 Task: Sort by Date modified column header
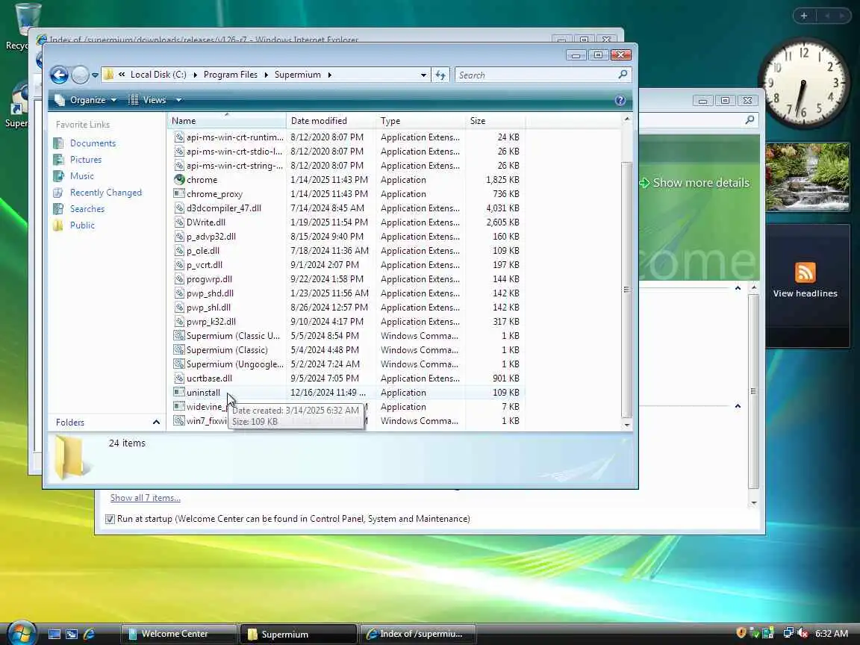point(331,121)
